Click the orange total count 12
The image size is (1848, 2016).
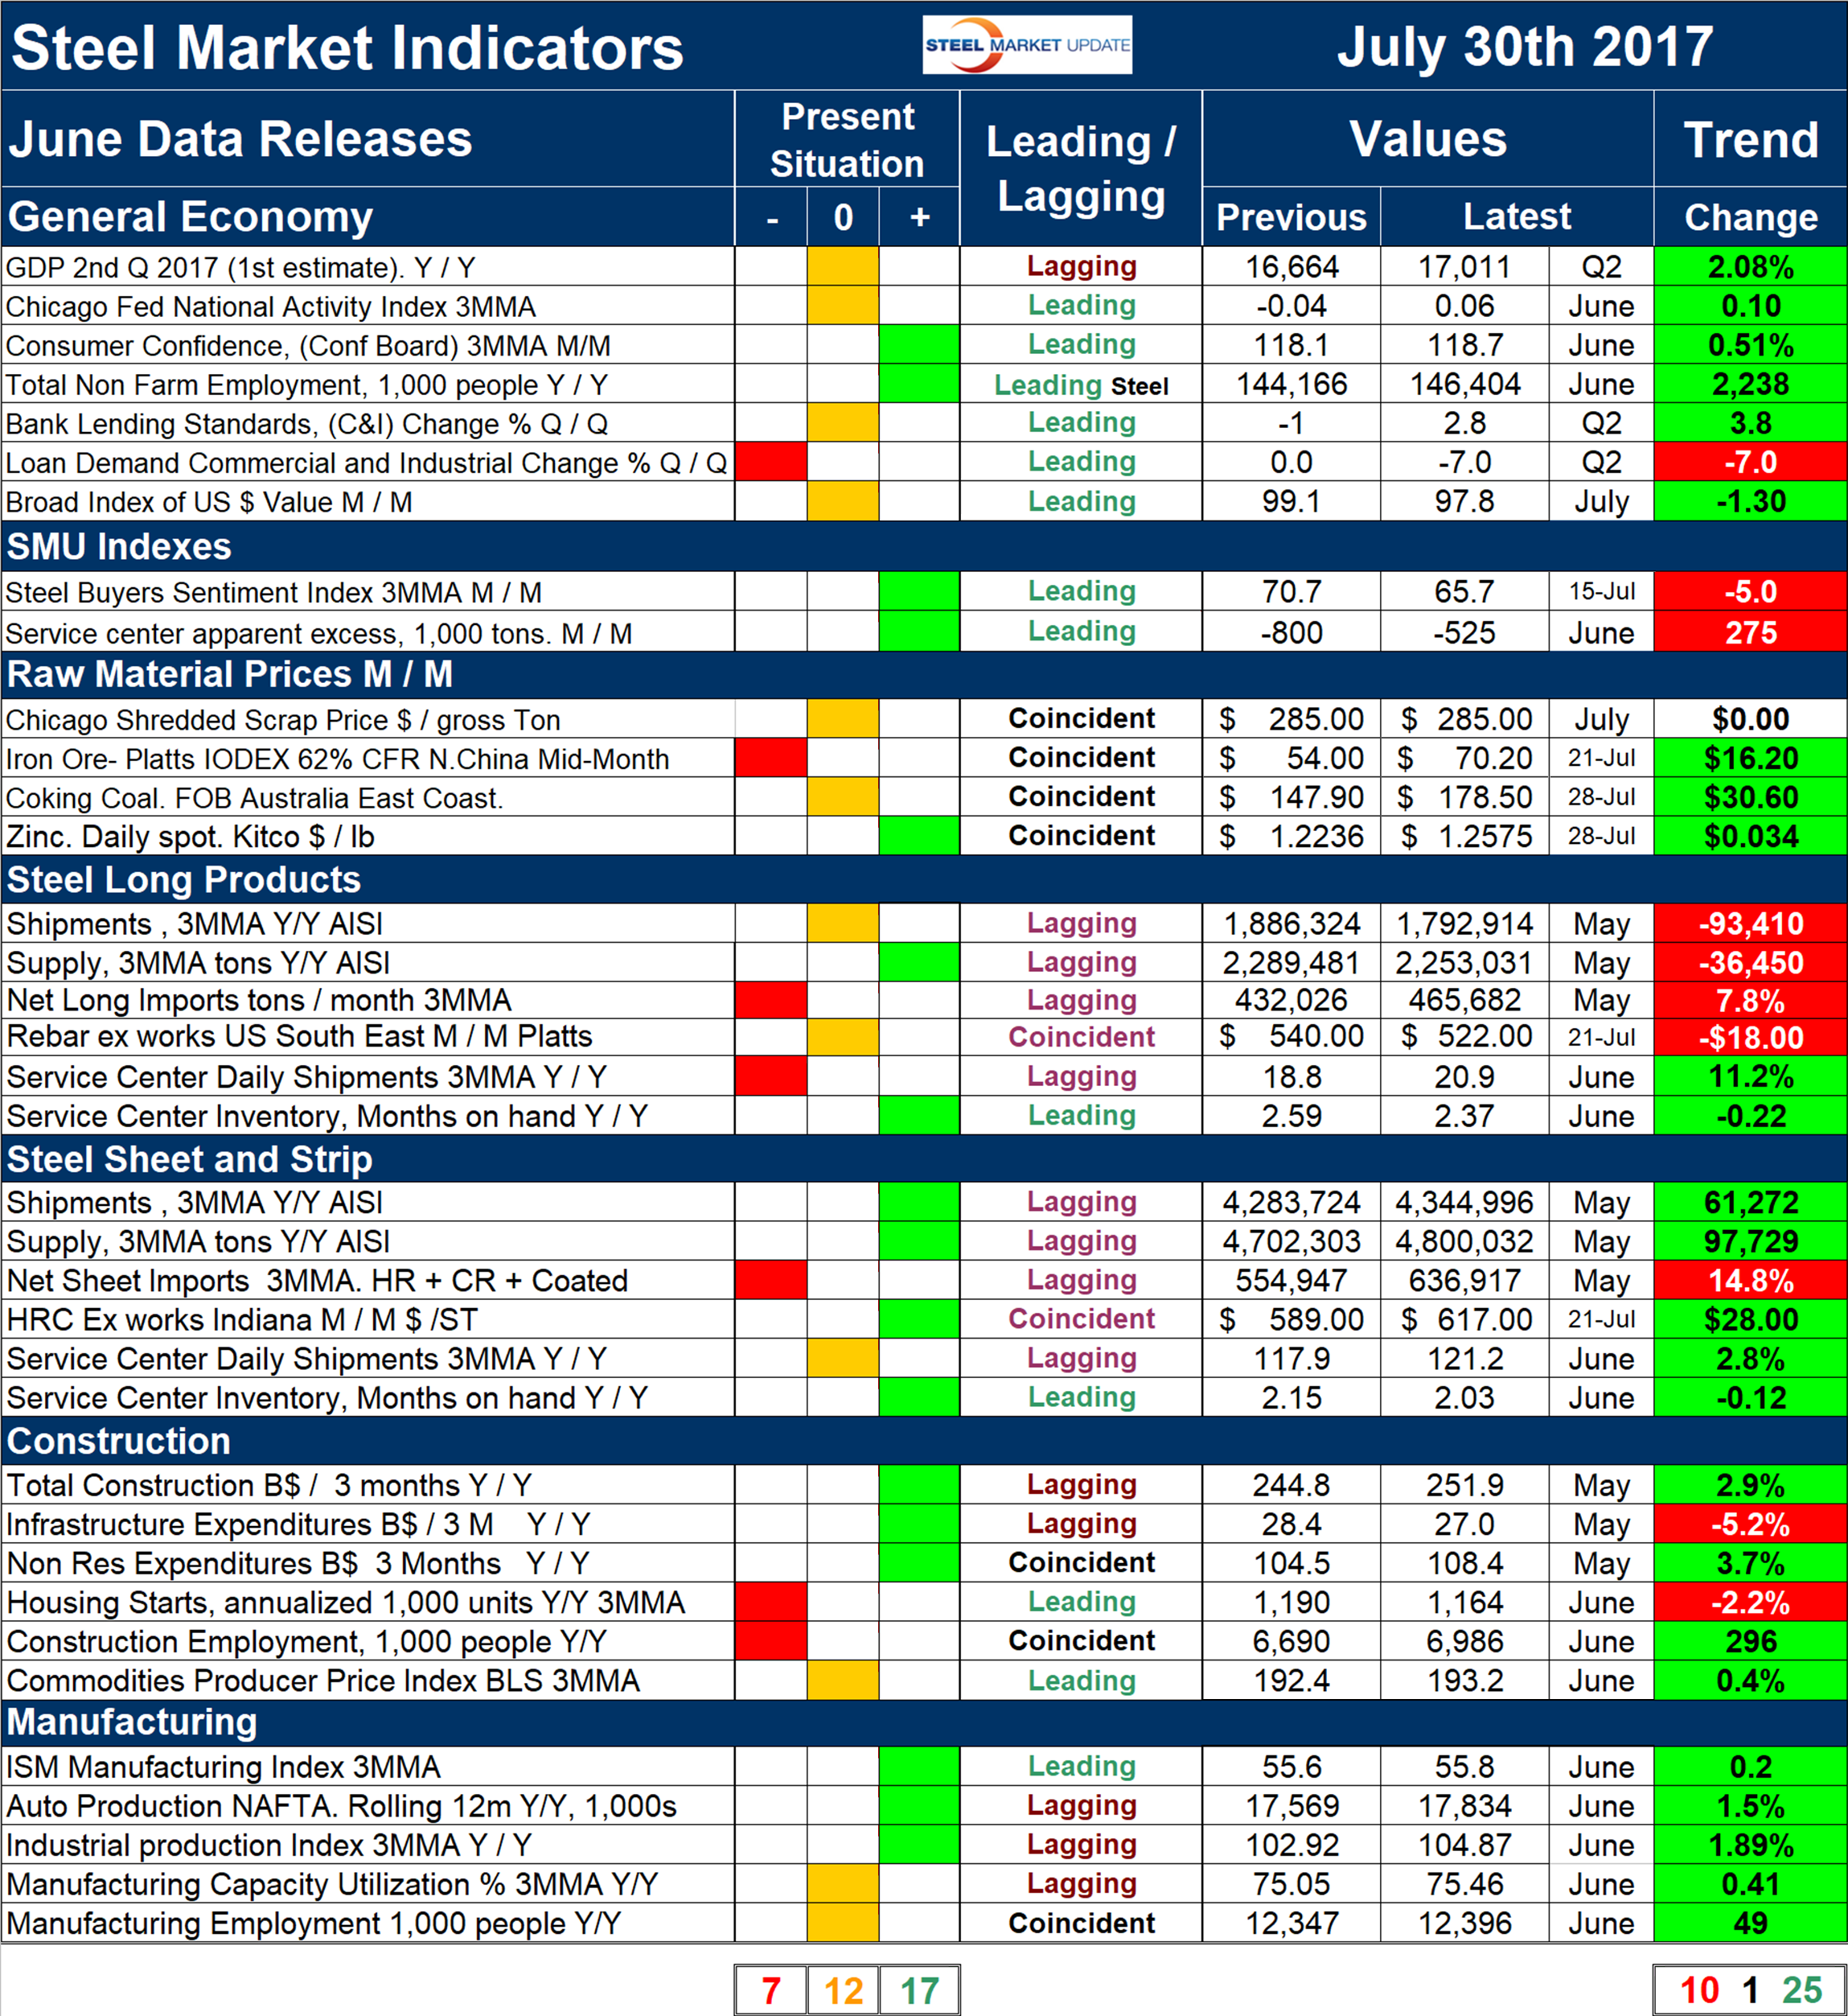(843, 1990)
